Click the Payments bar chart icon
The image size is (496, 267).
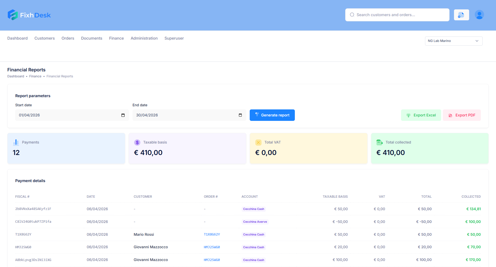pyautogui.click(x=16, y=142)
